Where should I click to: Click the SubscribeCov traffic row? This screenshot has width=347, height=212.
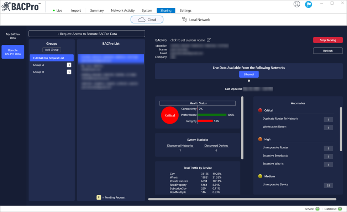click(x=196, y=189)
